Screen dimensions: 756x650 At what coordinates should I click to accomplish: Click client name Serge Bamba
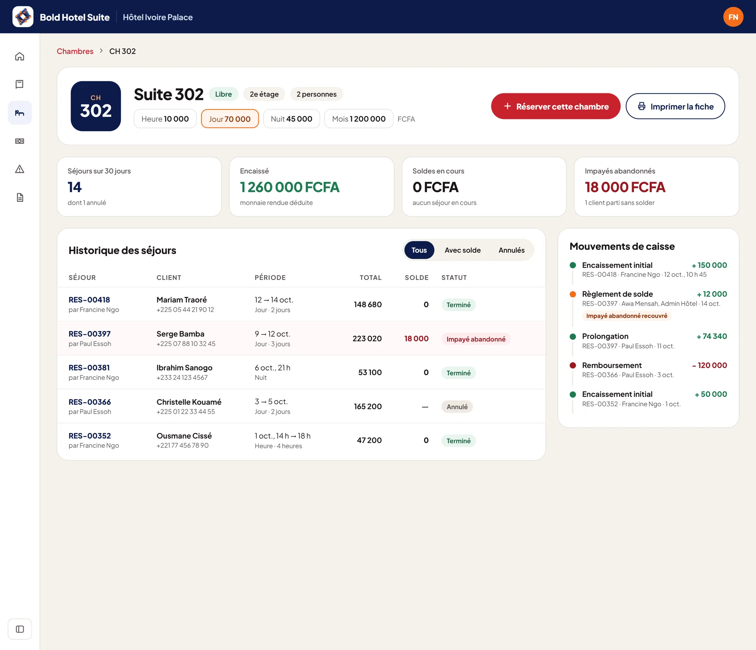[x=180, y=334]
